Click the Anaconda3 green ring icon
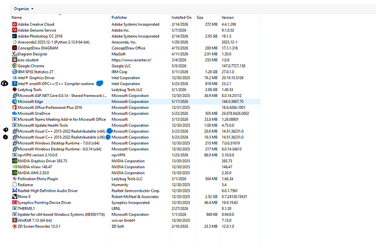The height and width of the screenshot is (244, 376). coord(15,42)
